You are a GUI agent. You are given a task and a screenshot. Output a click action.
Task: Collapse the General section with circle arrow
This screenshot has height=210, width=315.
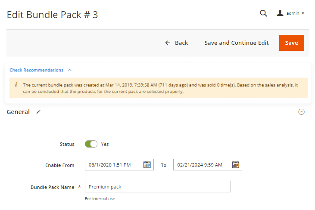coord(302,112)
